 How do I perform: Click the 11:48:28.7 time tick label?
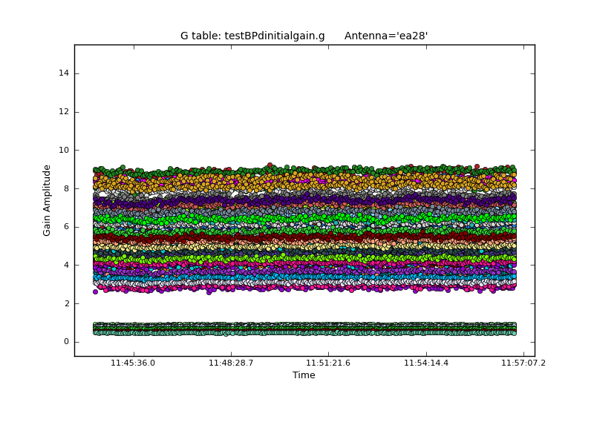pos(231,363)
